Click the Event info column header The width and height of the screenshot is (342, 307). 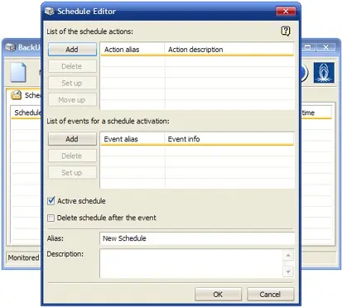coord(229,139)
